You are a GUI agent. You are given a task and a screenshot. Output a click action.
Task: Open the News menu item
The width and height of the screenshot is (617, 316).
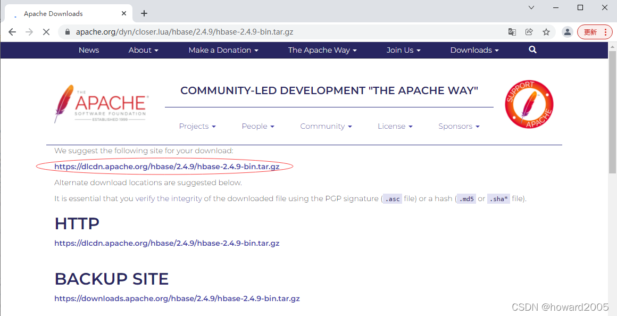[x=88, y=50]
